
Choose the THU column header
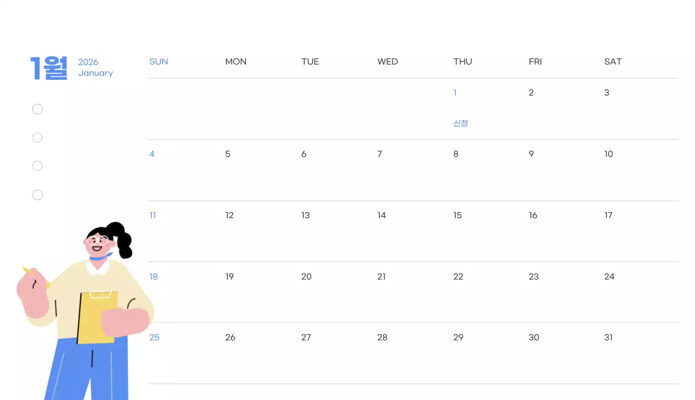click(x=463, y=62)
